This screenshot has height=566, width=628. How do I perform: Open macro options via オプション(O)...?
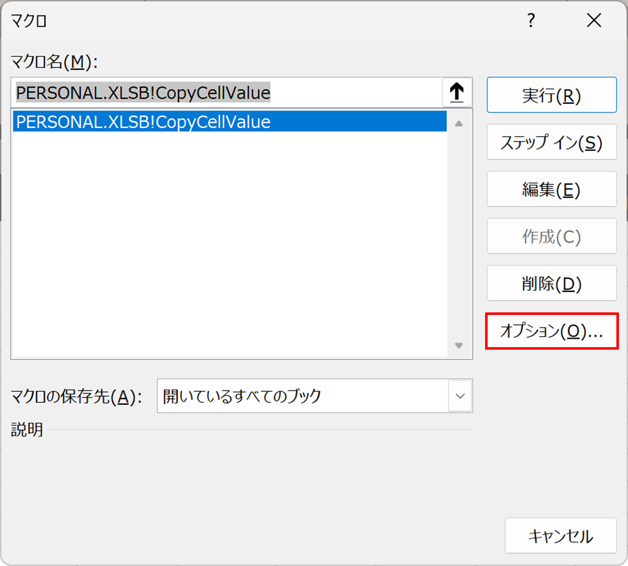point(552,331)
